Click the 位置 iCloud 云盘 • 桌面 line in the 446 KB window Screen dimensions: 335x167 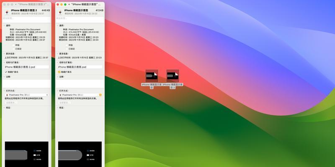pyautogui.click(x=21, y=35)
